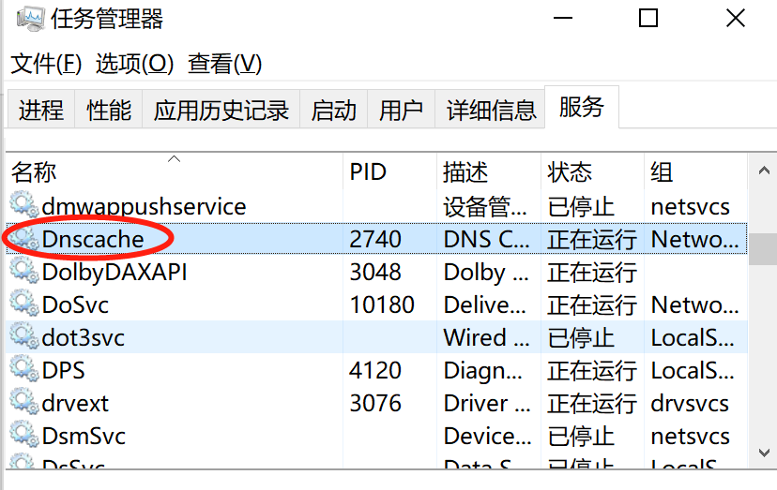
Task: Click the gear icon beside Dnscache
Action: pos(22,239)
